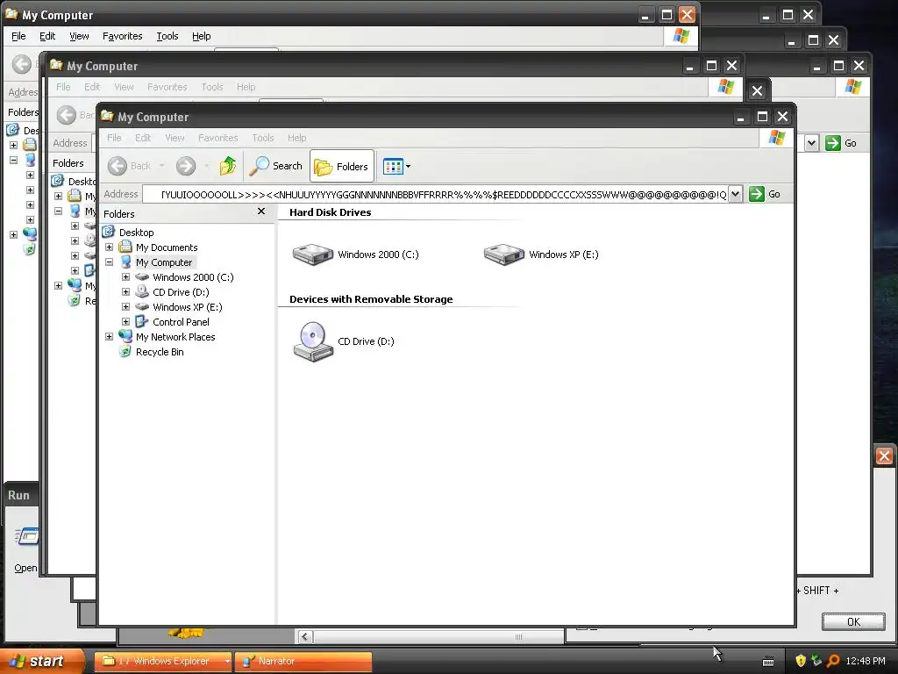Open File menu in front window
898x674 pixels.
click(x=114, y=138)
